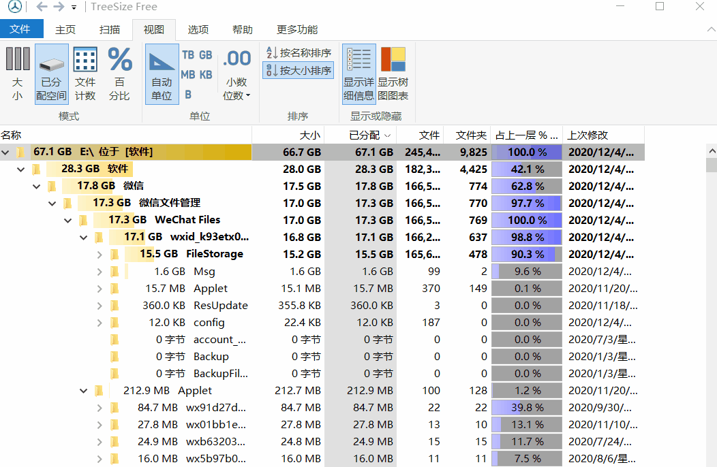Toggle Allocated Space (已分配空间) mode
Screen dimensions: 717x467
point(51,74)
